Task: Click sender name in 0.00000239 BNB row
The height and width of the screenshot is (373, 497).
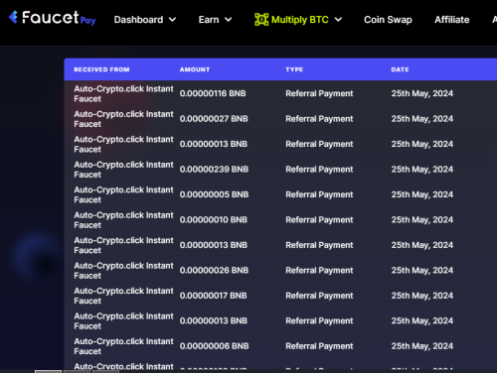Action: pyautogui.click(x=123, y=170)
